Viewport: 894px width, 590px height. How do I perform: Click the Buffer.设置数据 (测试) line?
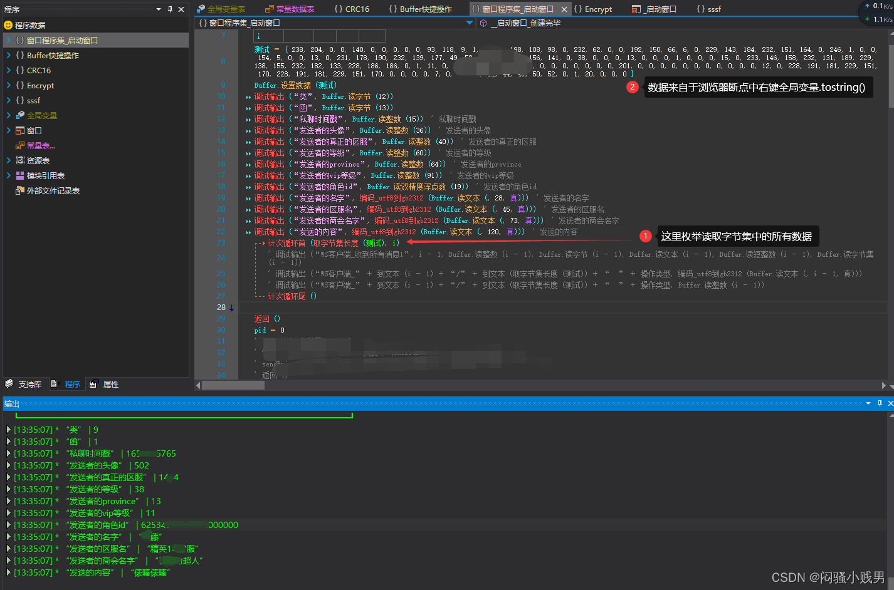[295, 85]
